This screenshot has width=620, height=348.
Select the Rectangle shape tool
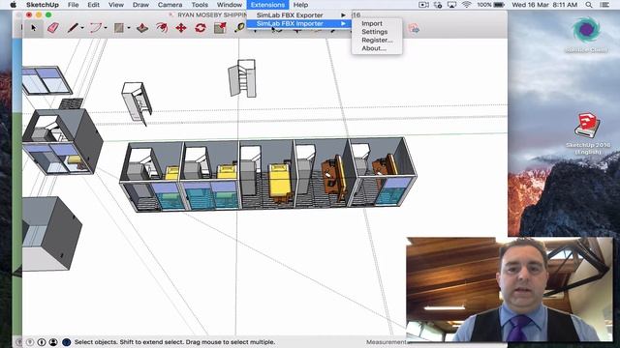[119, 28]
